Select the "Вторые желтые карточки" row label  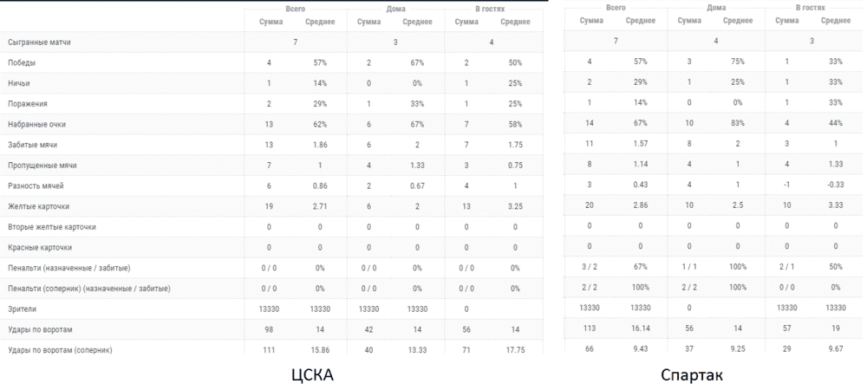pyautogui.click(x=52, y=227)
